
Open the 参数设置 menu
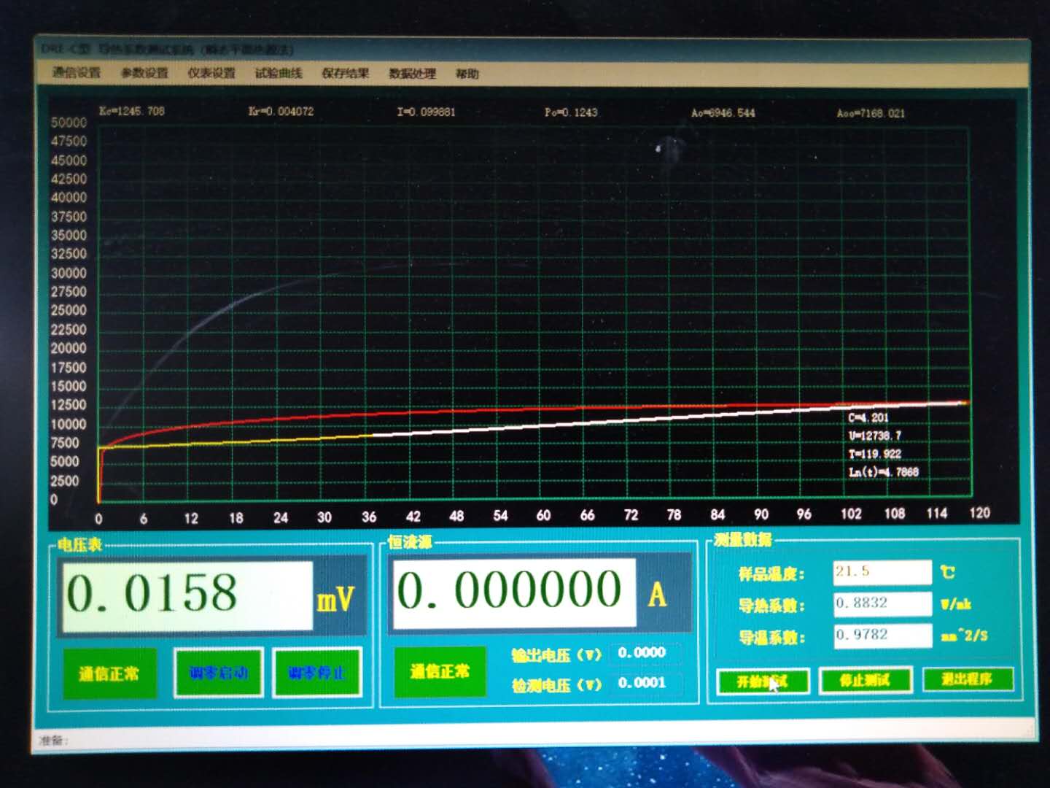click(x=144, y=73)
